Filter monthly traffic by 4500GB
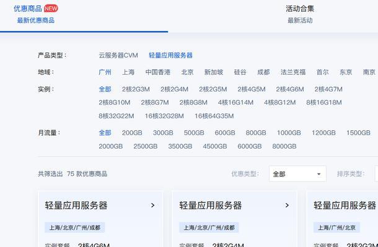The width and height of the screenshot is (378, 247). click(x=215, y=146)
